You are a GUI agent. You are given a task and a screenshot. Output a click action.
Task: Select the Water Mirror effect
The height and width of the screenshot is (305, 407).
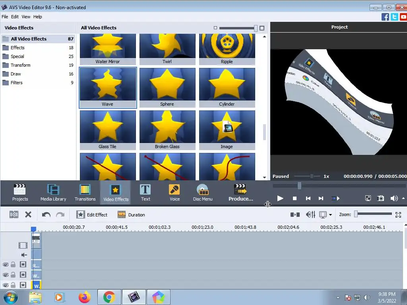(x=108, y=49)
